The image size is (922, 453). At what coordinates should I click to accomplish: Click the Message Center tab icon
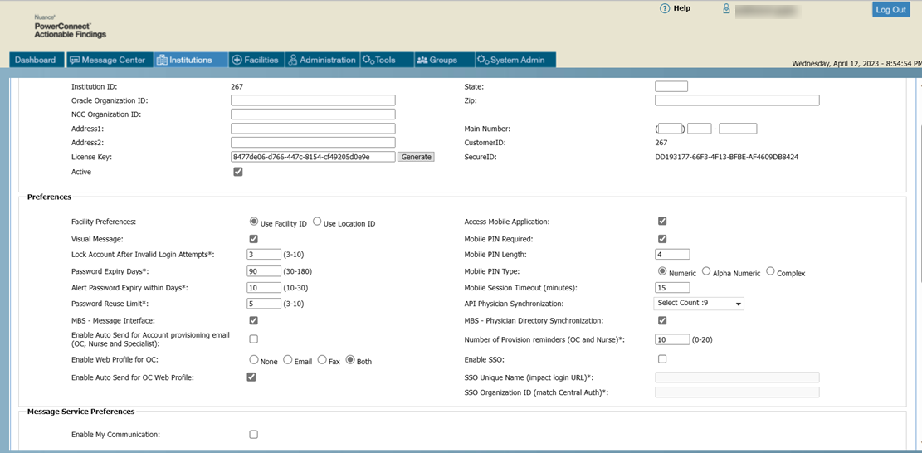pyautogui.click(x=74, y=60)
